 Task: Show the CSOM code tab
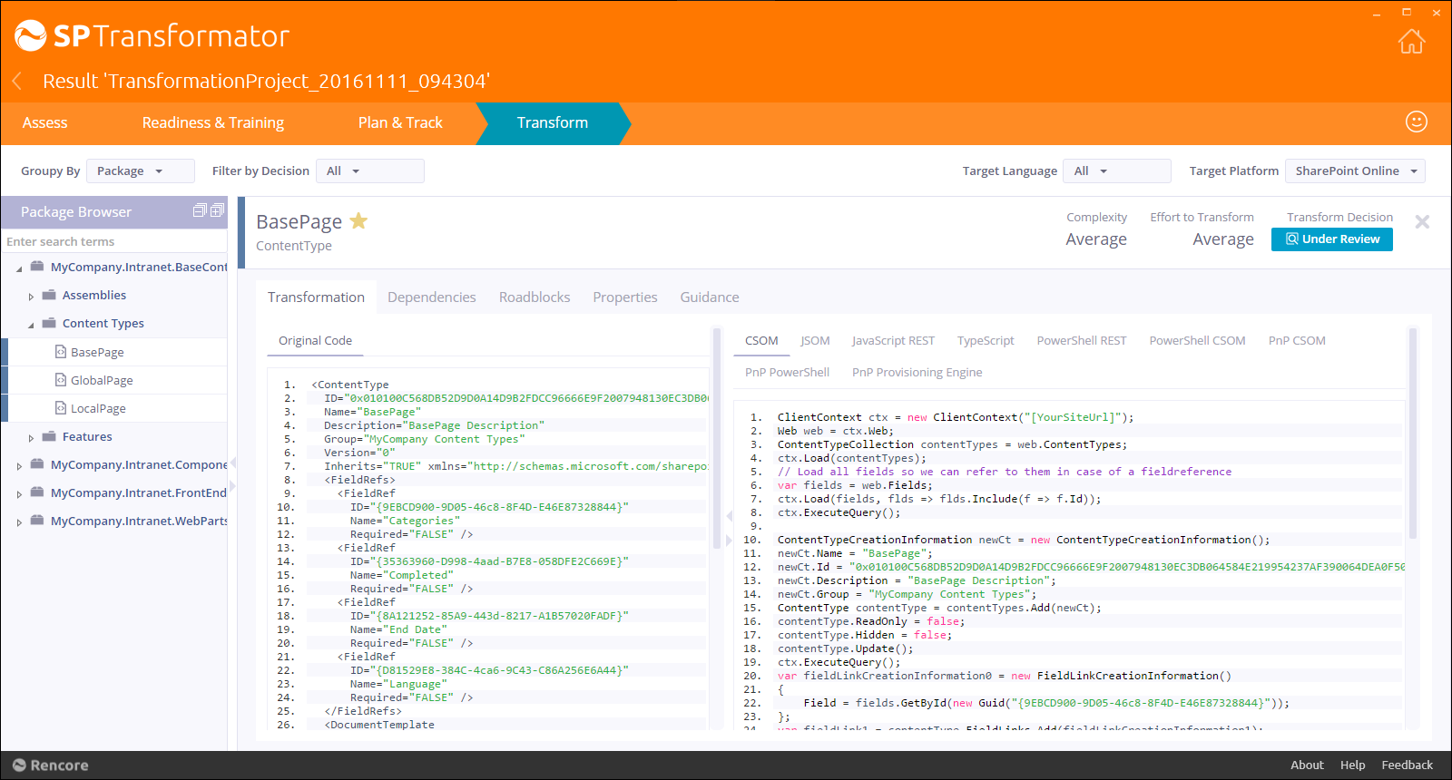tap(761, 341)
